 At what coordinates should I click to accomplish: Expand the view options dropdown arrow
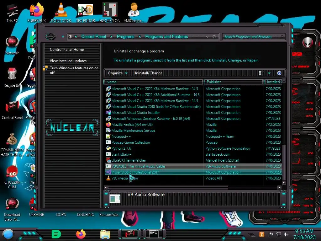pyautogui.click(x=269, y=73)
